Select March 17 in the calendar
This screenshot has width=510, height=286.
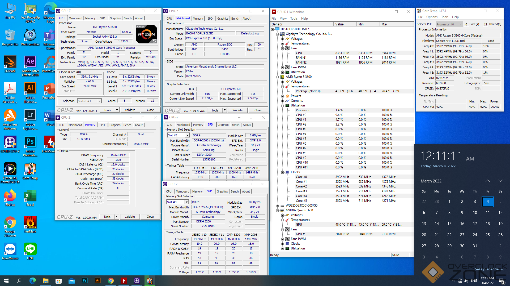475,224
